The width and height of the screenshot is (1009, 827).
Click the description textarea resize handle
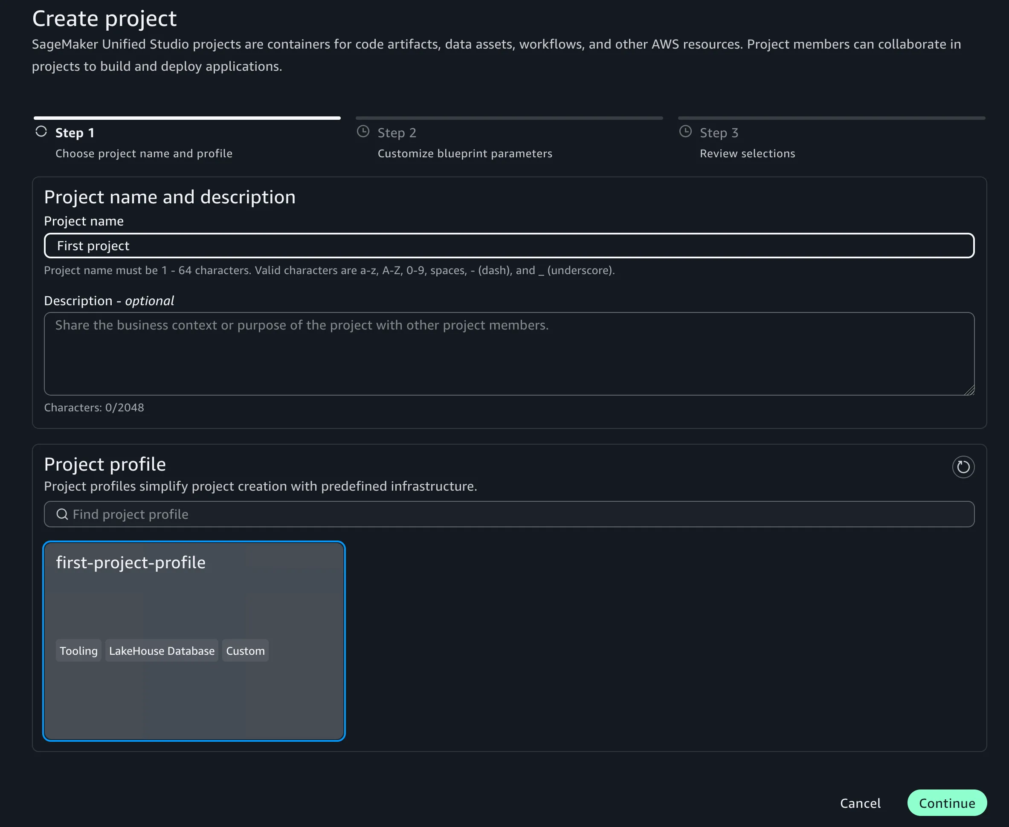pos(969,390)
